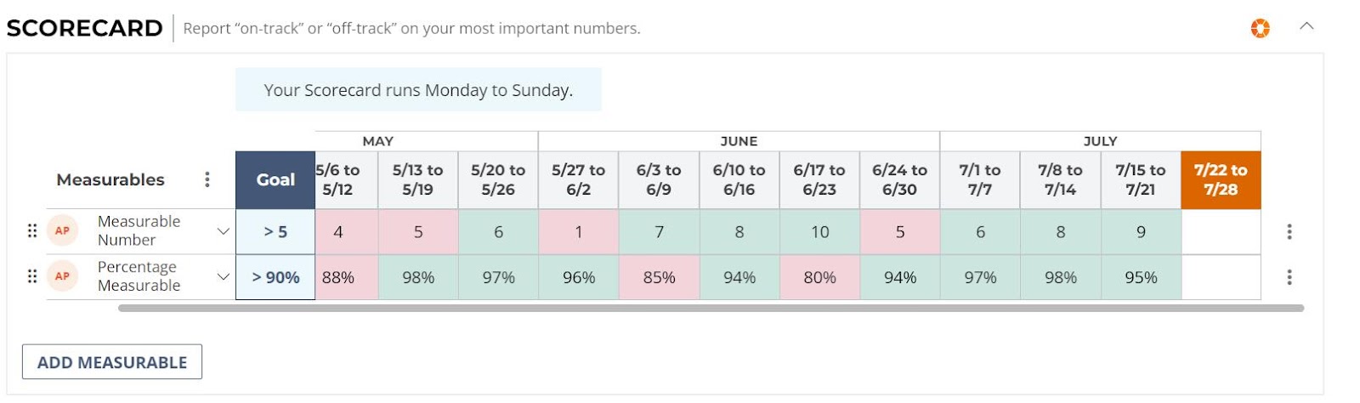Click AP avatar on Percentage Measurable row
The width and height of the screenshot is (1360, 403).
[62, 276]
